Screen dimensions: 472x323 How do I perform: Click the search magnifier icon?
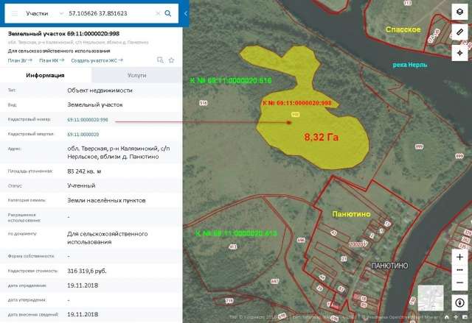(x=168, y=13)
